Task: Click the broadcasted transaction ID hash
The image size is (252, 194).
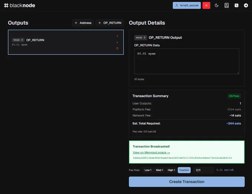Action: click(x=182, y=158)
